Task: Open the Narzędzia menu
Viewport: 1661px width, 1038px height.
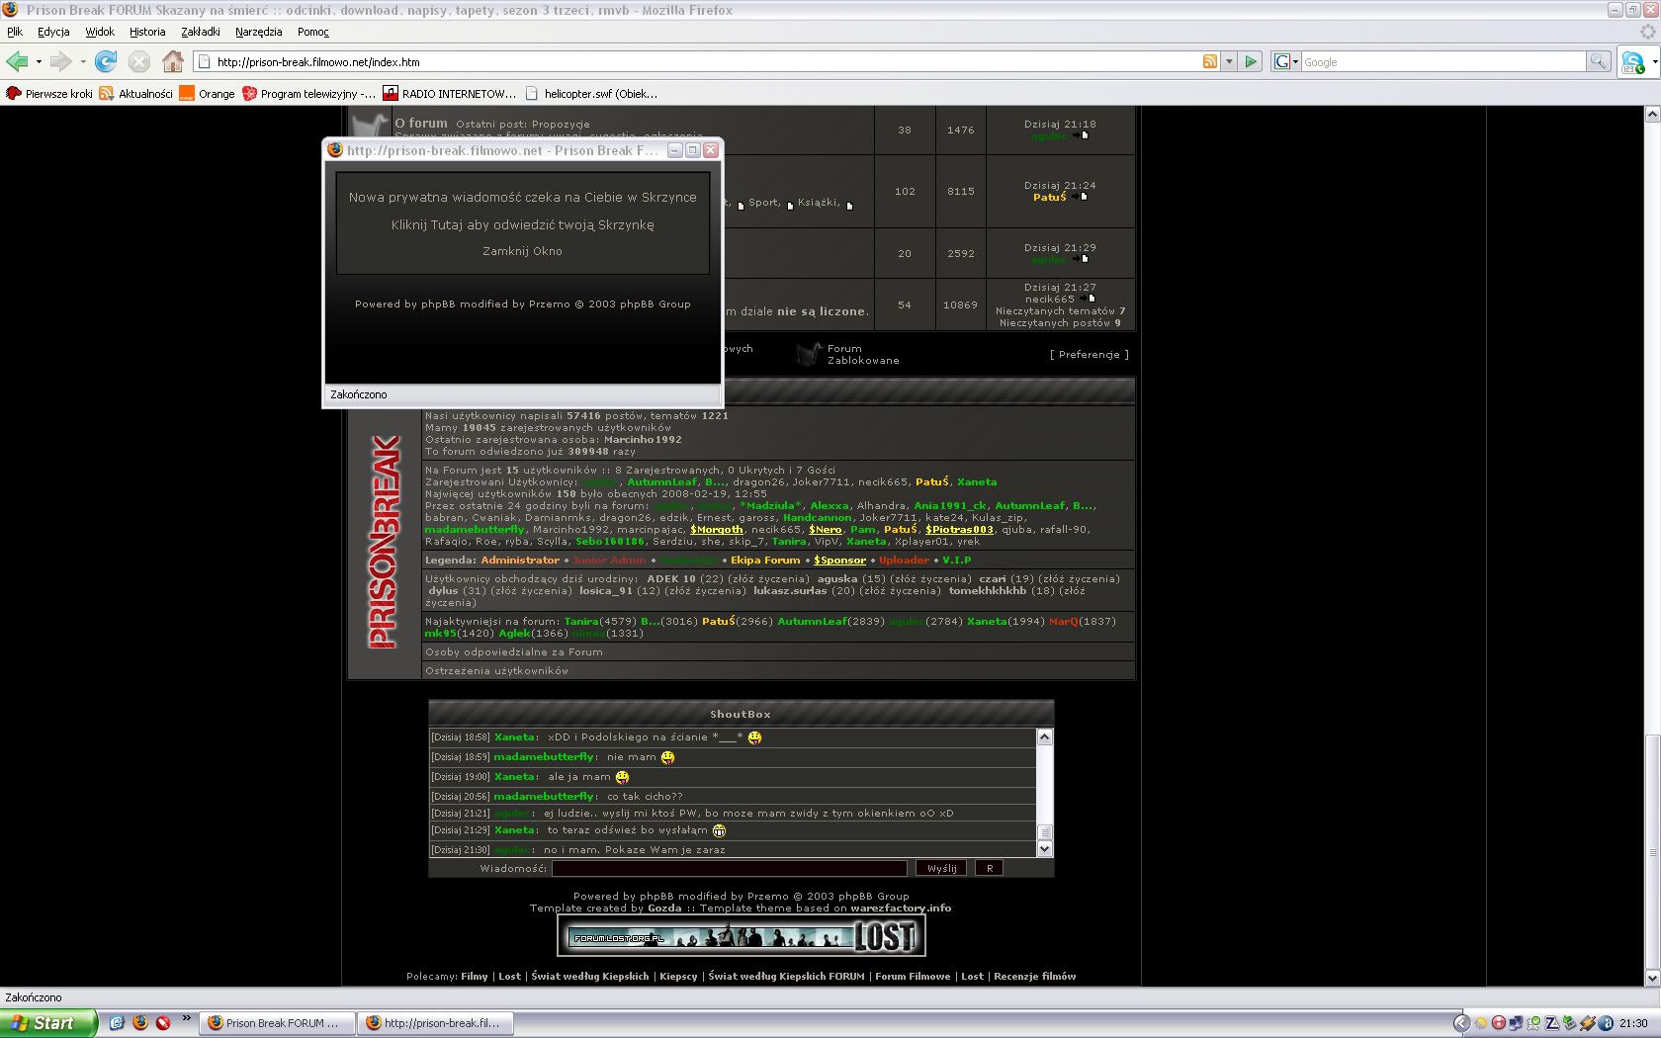Action: 258,32
